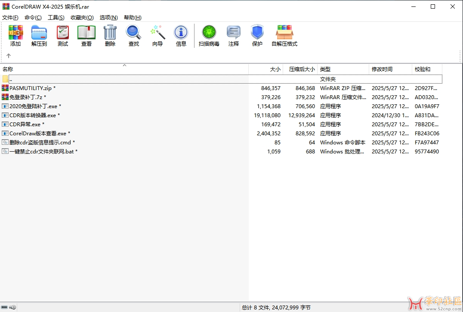Select the 删除cdr盗版信息提示.cmd script icon
Image resolution: width=463 pixels, height=312 pixels.
click(5, 142)
